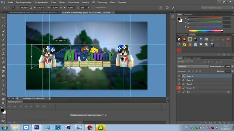The image size is (234, 131).
Task: Select the Horizontal Type tool
Action: click(3, 85)
